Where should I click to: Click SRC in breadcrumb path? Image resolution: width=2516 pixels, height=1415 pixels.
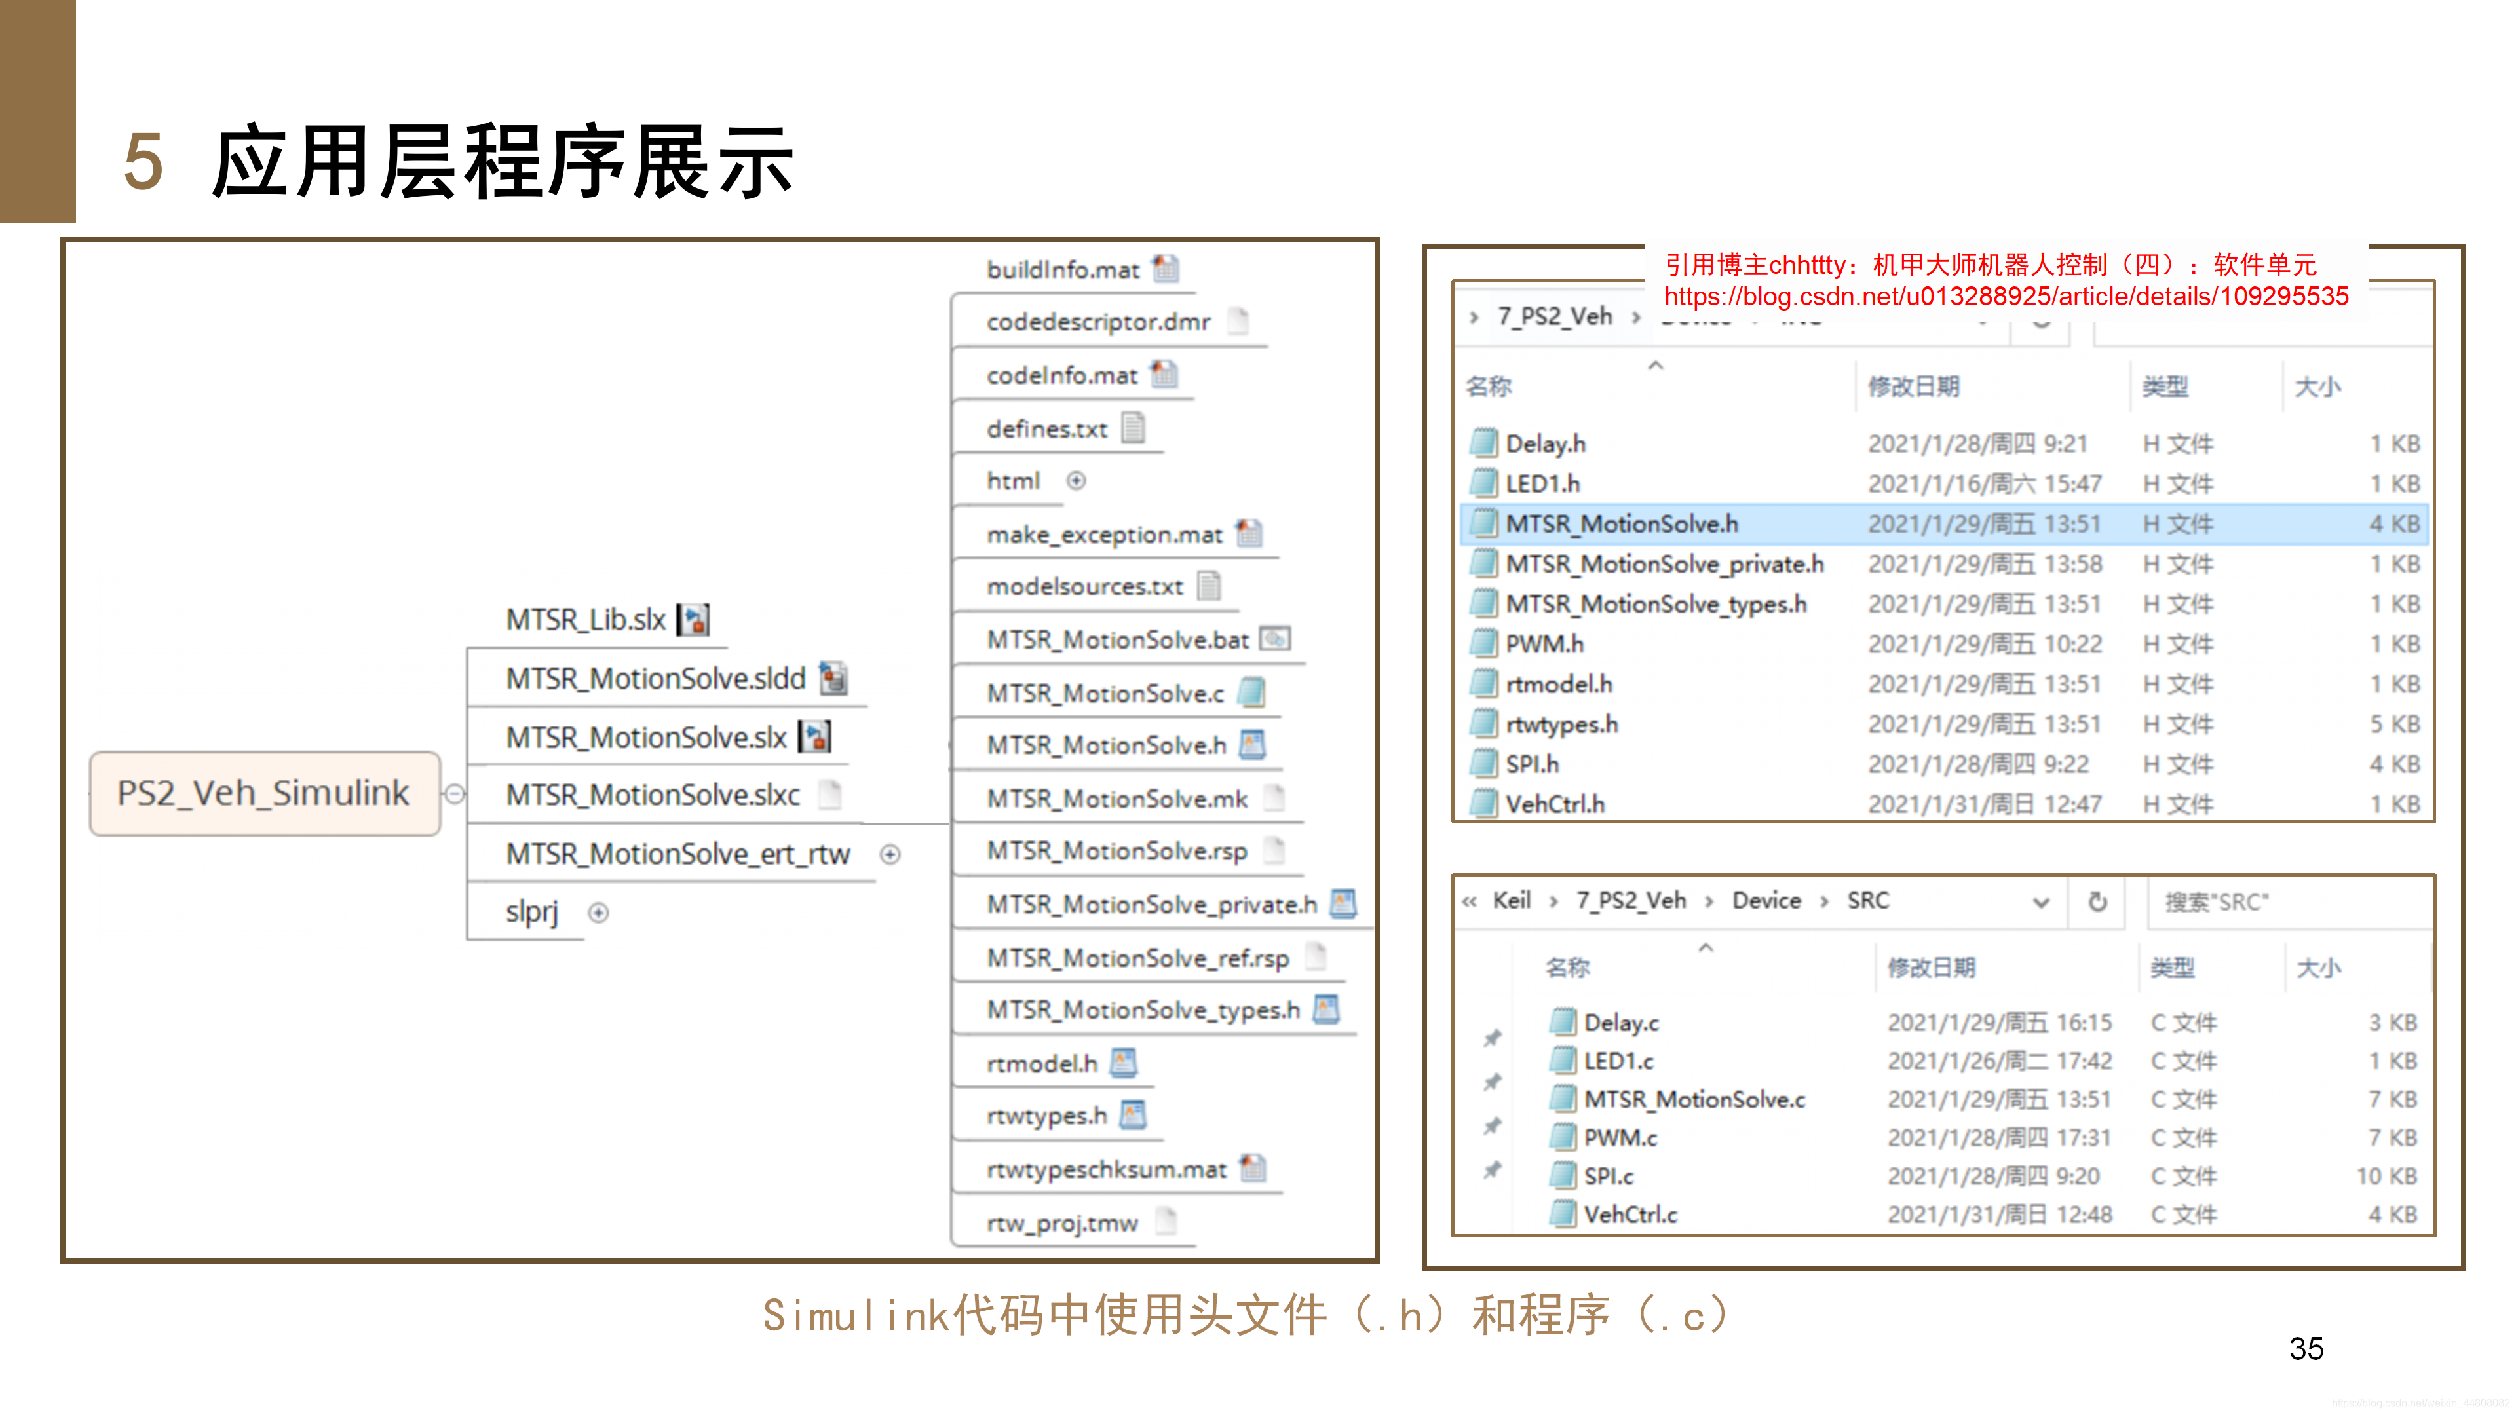click(x=1867, y=900)
